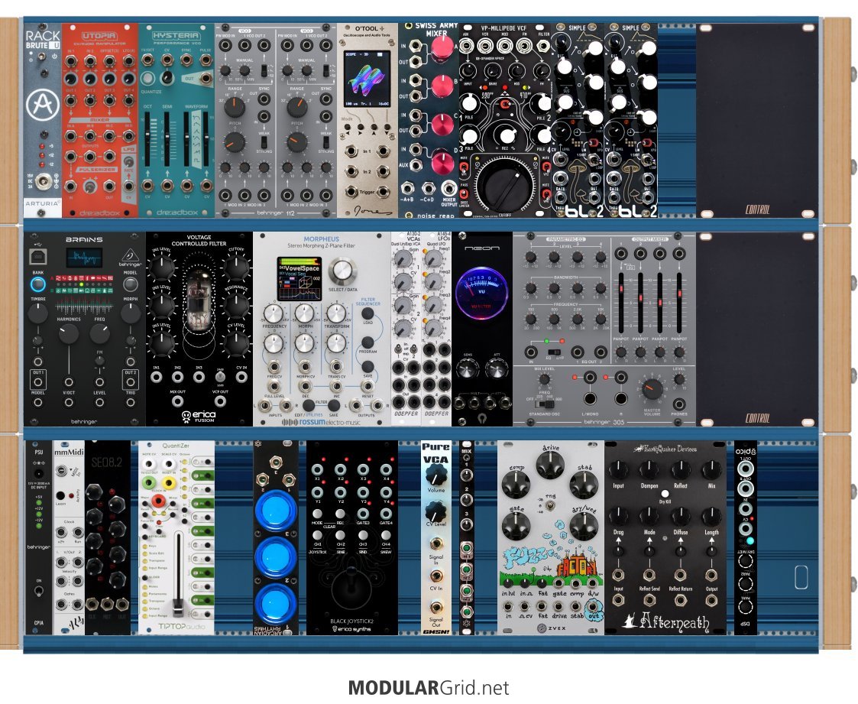
Task: Click the Erica Fusion VCF Resonance knob
Action: pyautogui.click(x=236, y=306)
